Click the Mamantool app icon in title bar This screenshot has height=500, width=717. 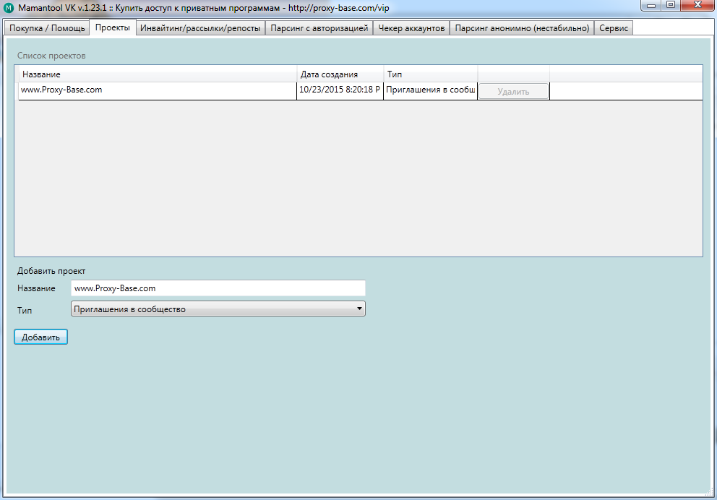coord(9,8)
